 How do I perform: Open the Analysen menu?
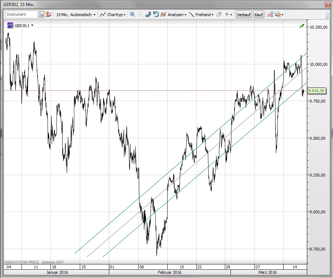(173, 15)
